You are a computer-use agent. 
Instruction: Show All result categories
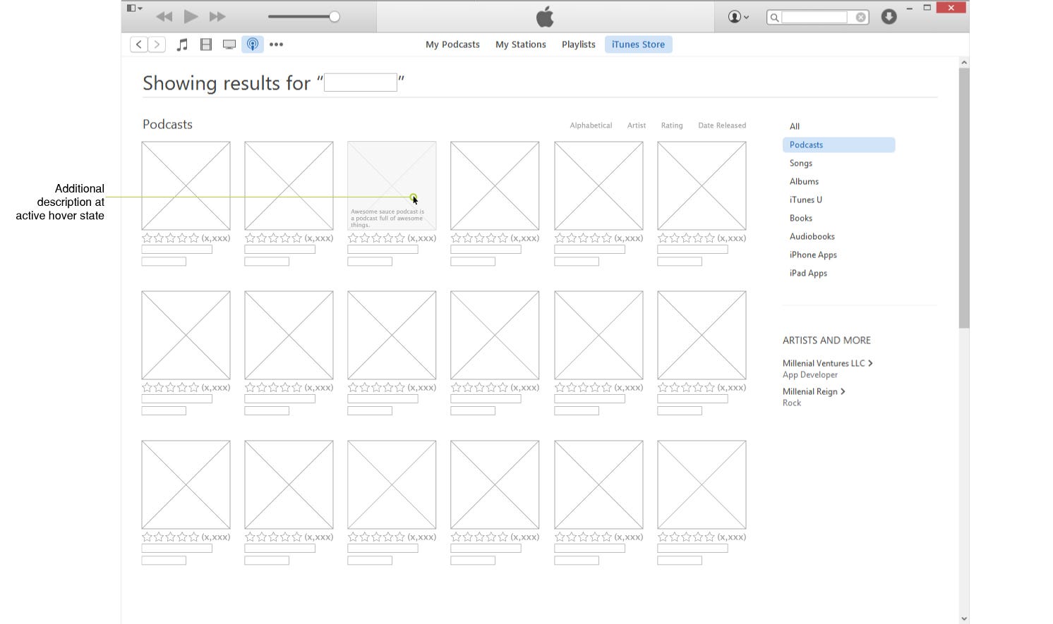coord(795,126)
